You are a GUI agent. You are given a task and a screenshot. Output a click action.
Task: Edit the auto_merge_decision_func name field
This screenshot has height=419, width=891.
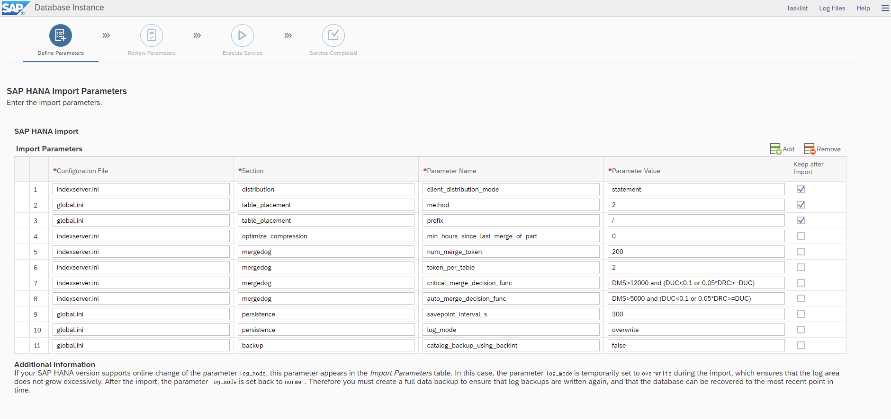pyautogui.click(x=511, y=298)
